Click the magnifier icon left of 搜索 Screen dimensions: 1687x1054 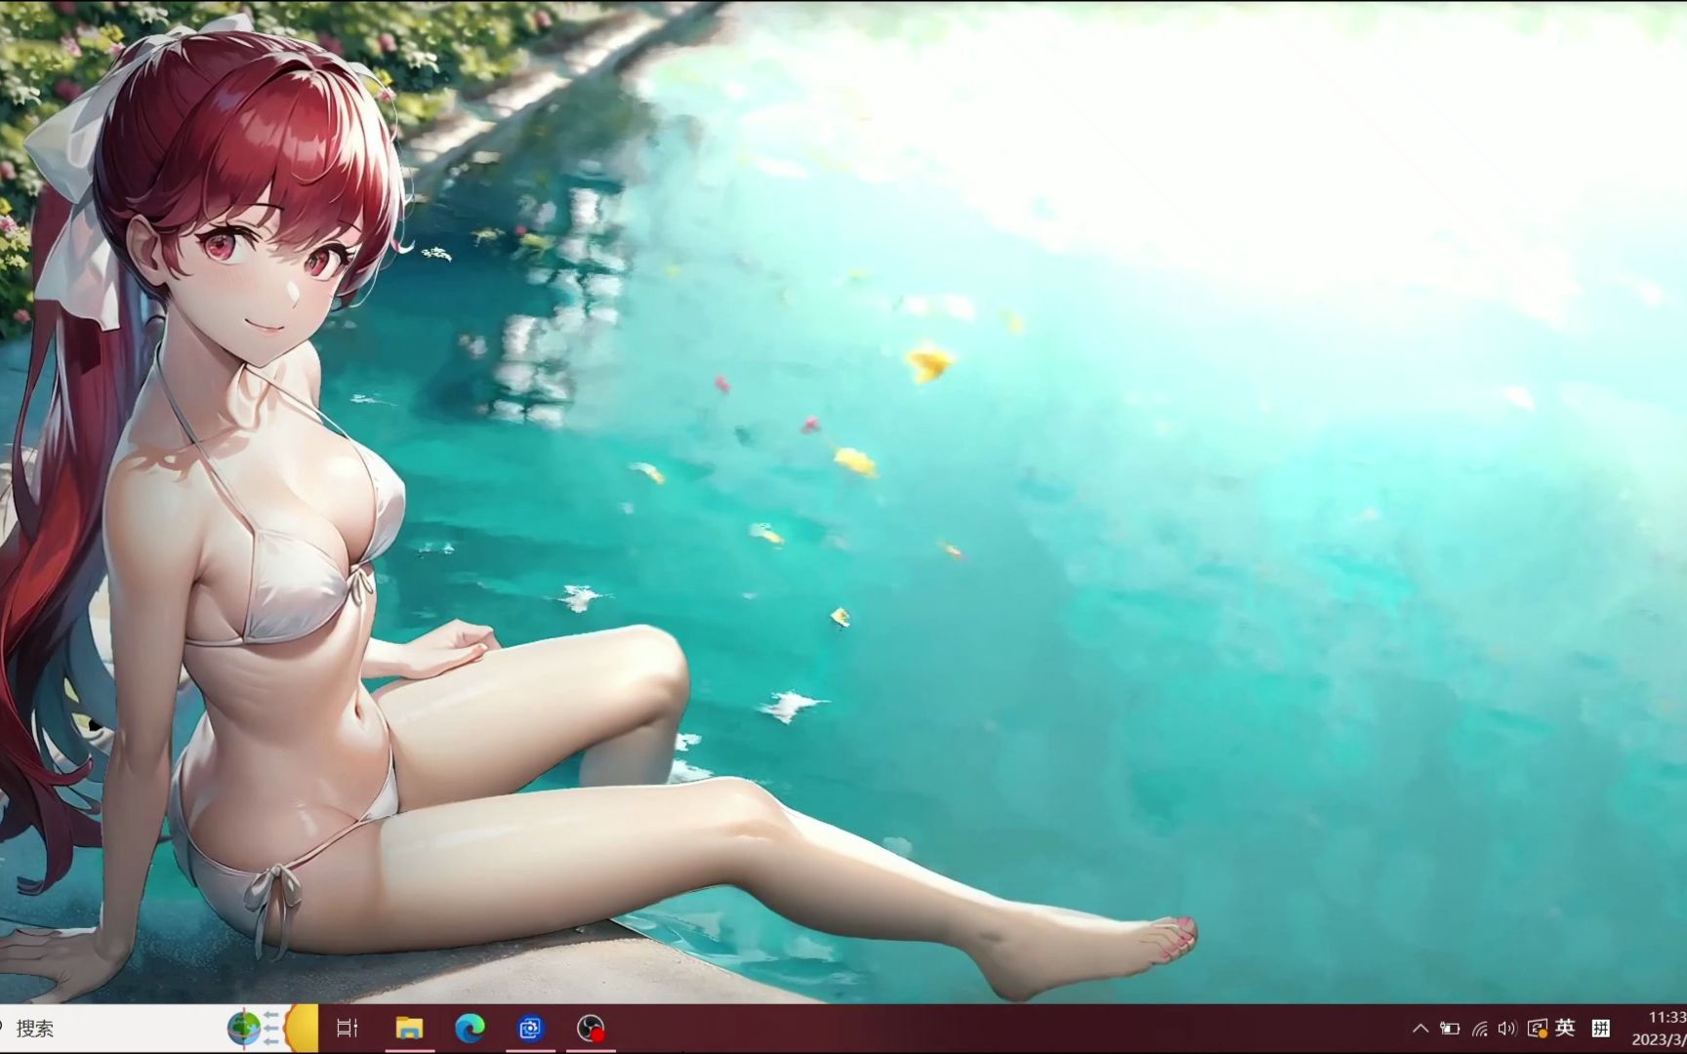[3, 1028]
